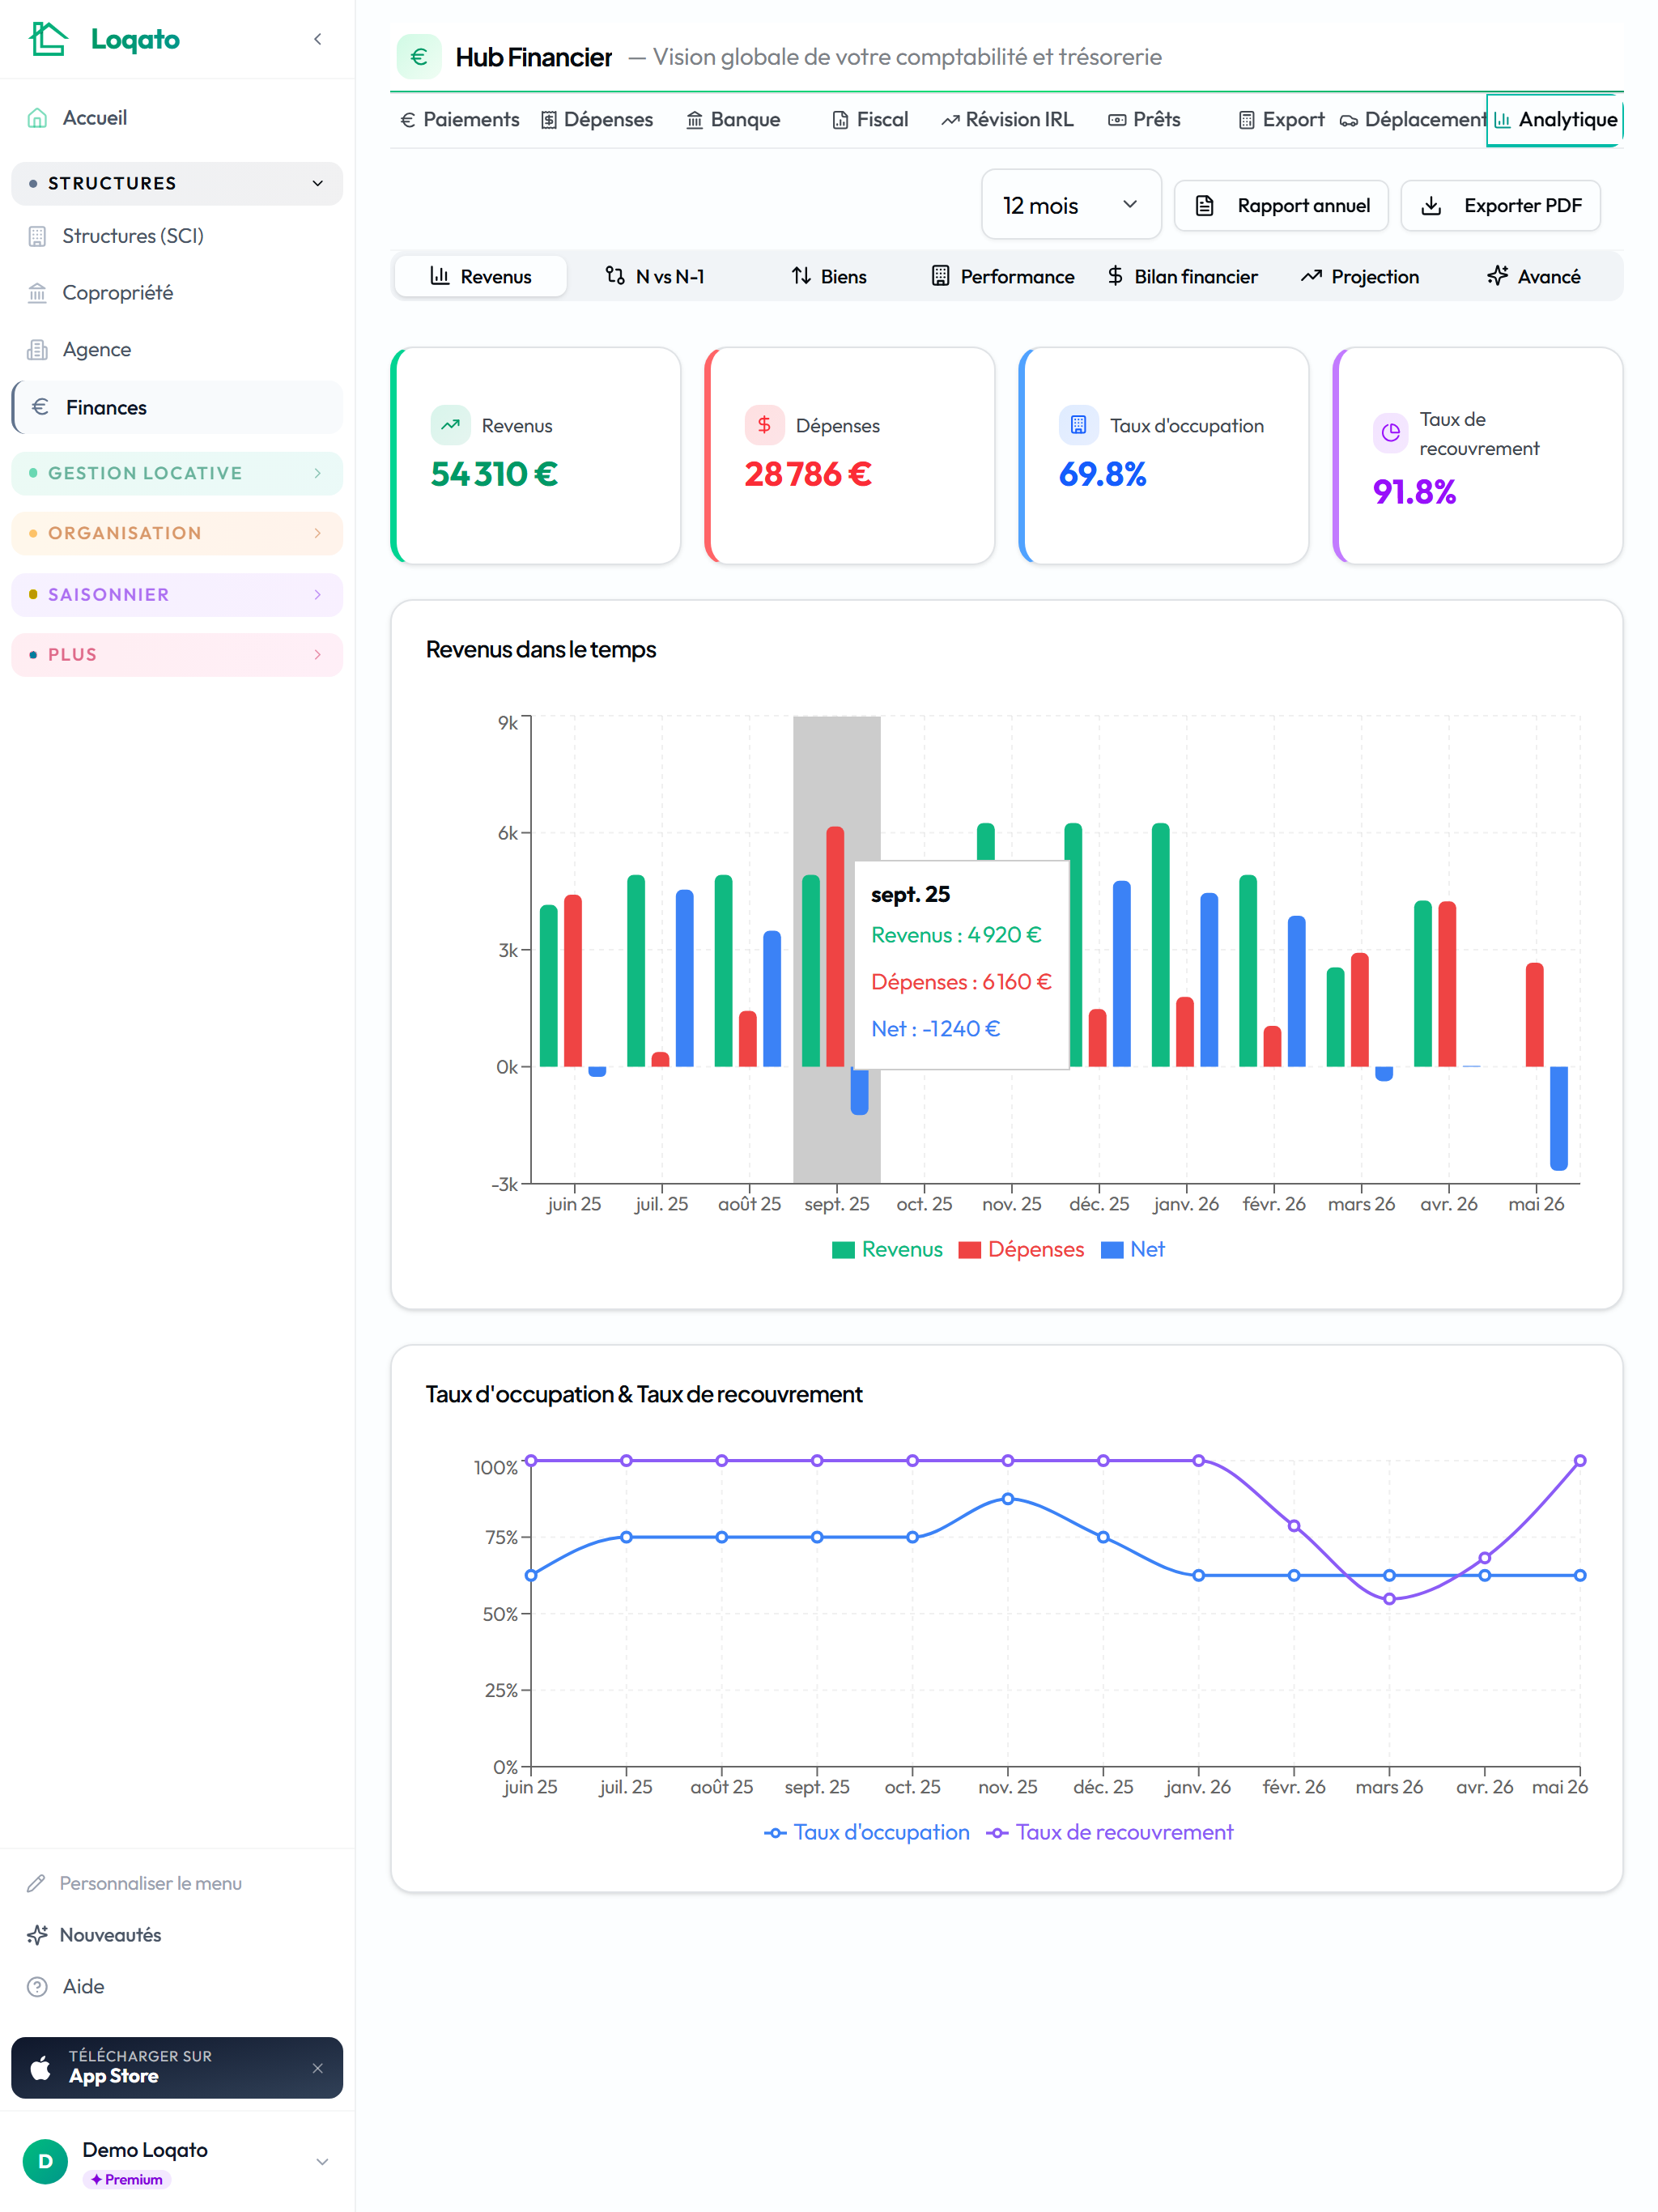Click the Exporter PDF button
Viewport: 1658px width, 2212px height.
1500,206
